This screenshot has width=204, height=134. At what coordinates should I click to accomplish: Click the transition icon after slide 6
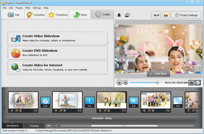point(178,101)
